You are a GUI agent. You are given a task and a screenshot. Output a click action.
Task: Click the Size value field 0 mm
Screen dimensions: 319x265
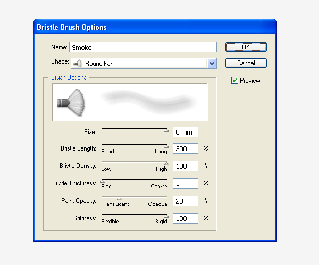[186, 132]
